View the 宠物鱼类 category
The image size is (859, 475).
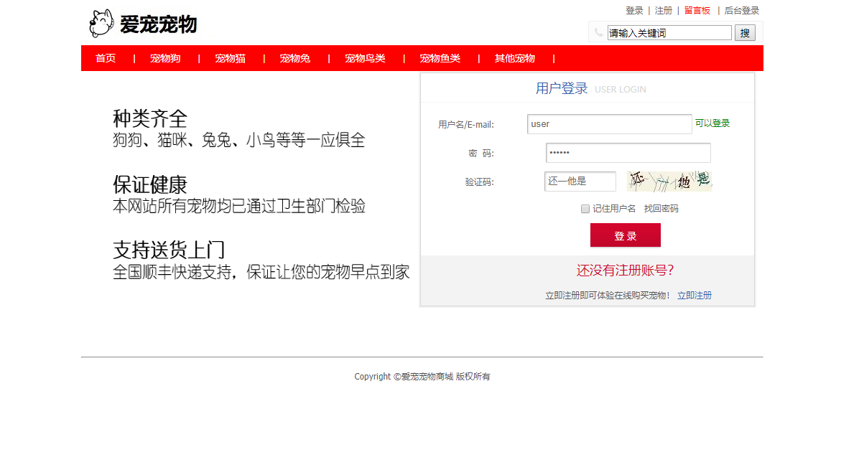[x=440, y=58]
